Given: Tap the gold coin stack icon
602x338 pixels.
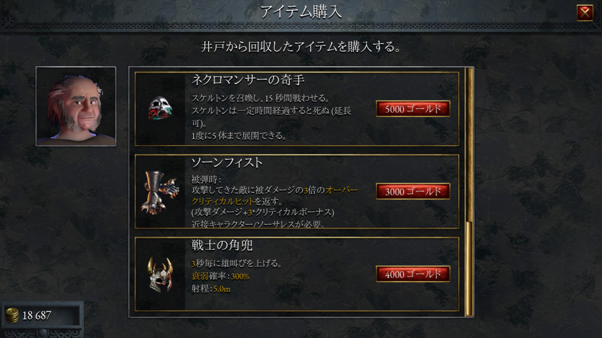Looking at the screenshot, I should pos(12,315).
